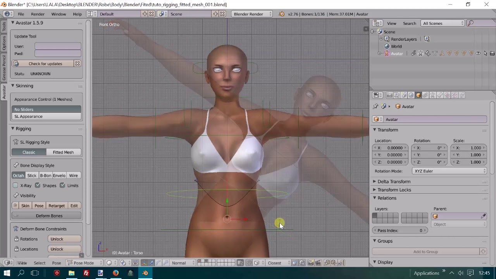Screen dimensions: 496x279
Task: Toggle the 3D manipulator widget button
Action: 143,263
